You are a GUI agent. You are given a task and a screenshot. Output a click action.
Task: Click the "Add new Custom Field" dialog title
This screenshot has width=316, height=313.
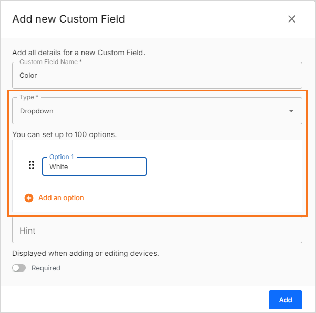tap(68, 19)
